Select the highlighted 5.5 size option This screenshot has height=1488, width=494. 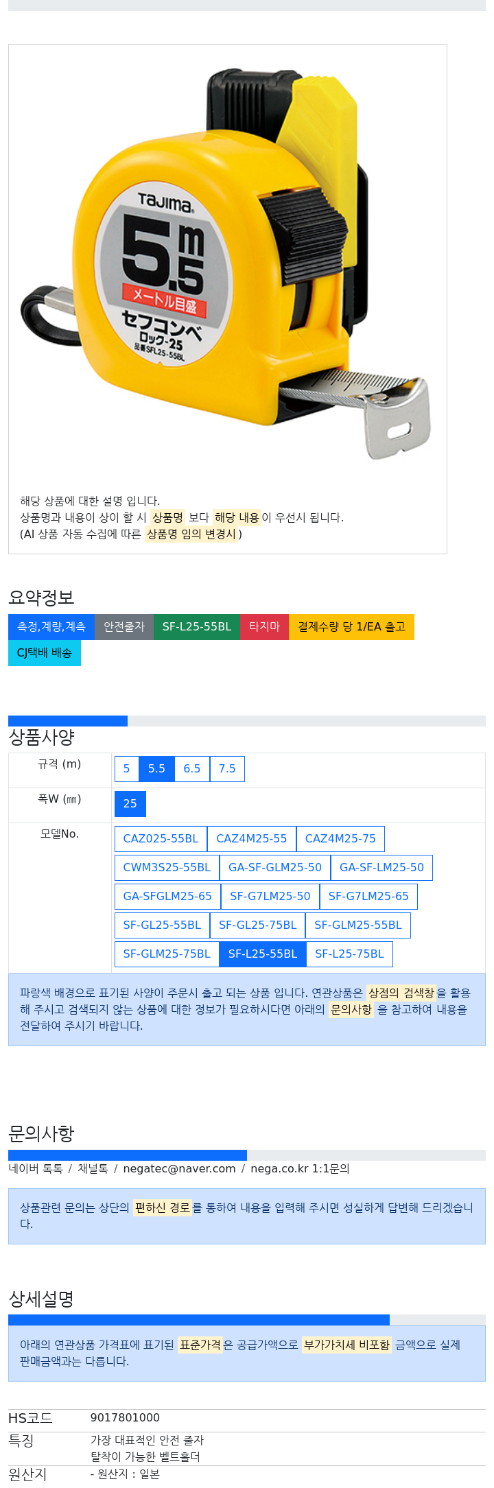156,769
